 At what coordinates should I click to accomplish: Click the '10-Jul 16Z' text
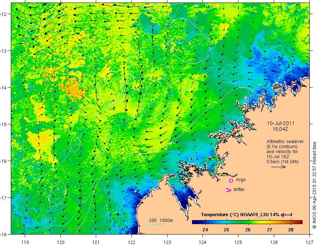coord(278,157)
